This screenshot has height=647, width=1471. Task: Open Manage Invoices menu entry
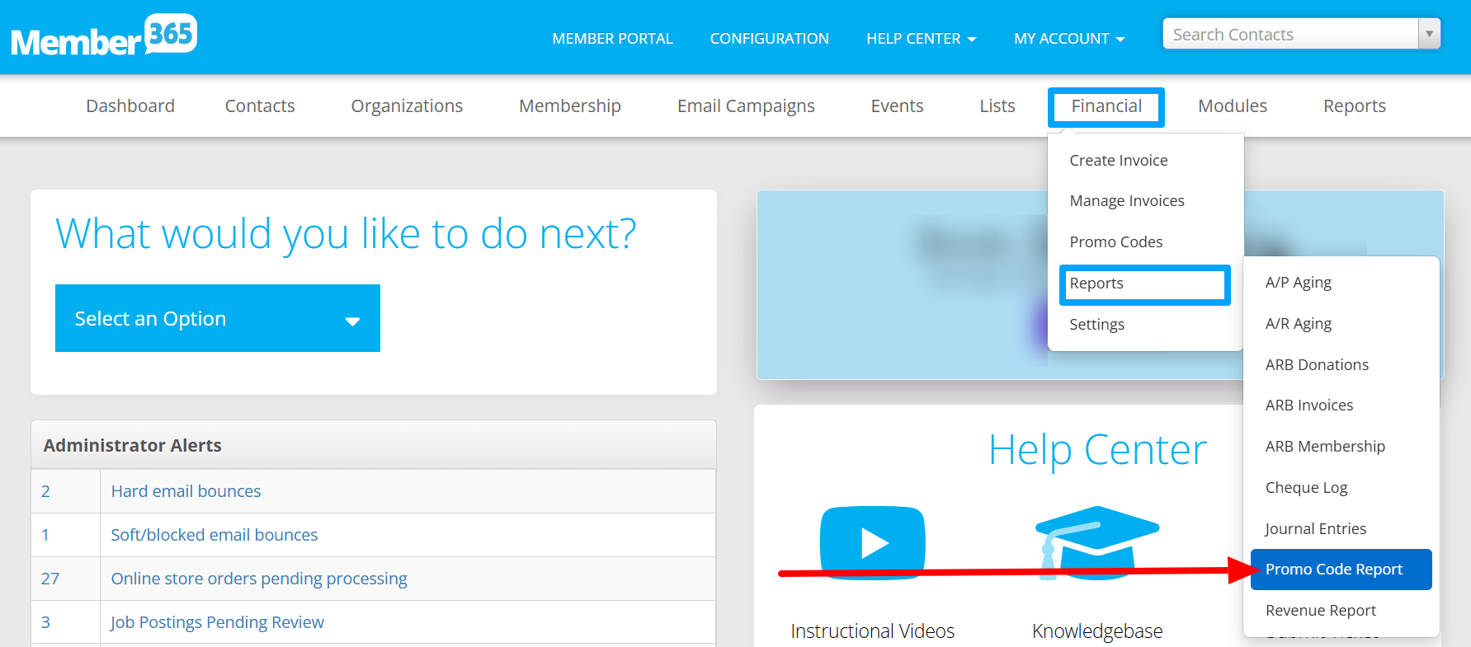1126,201
